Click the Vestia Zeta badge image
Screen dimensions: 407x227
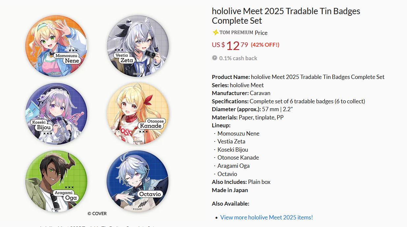[x=138, y=46]
